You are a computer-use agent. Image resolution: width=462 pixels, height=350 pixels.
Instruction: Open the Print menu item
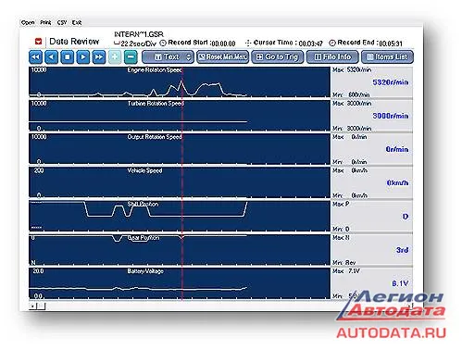point(45,22)
